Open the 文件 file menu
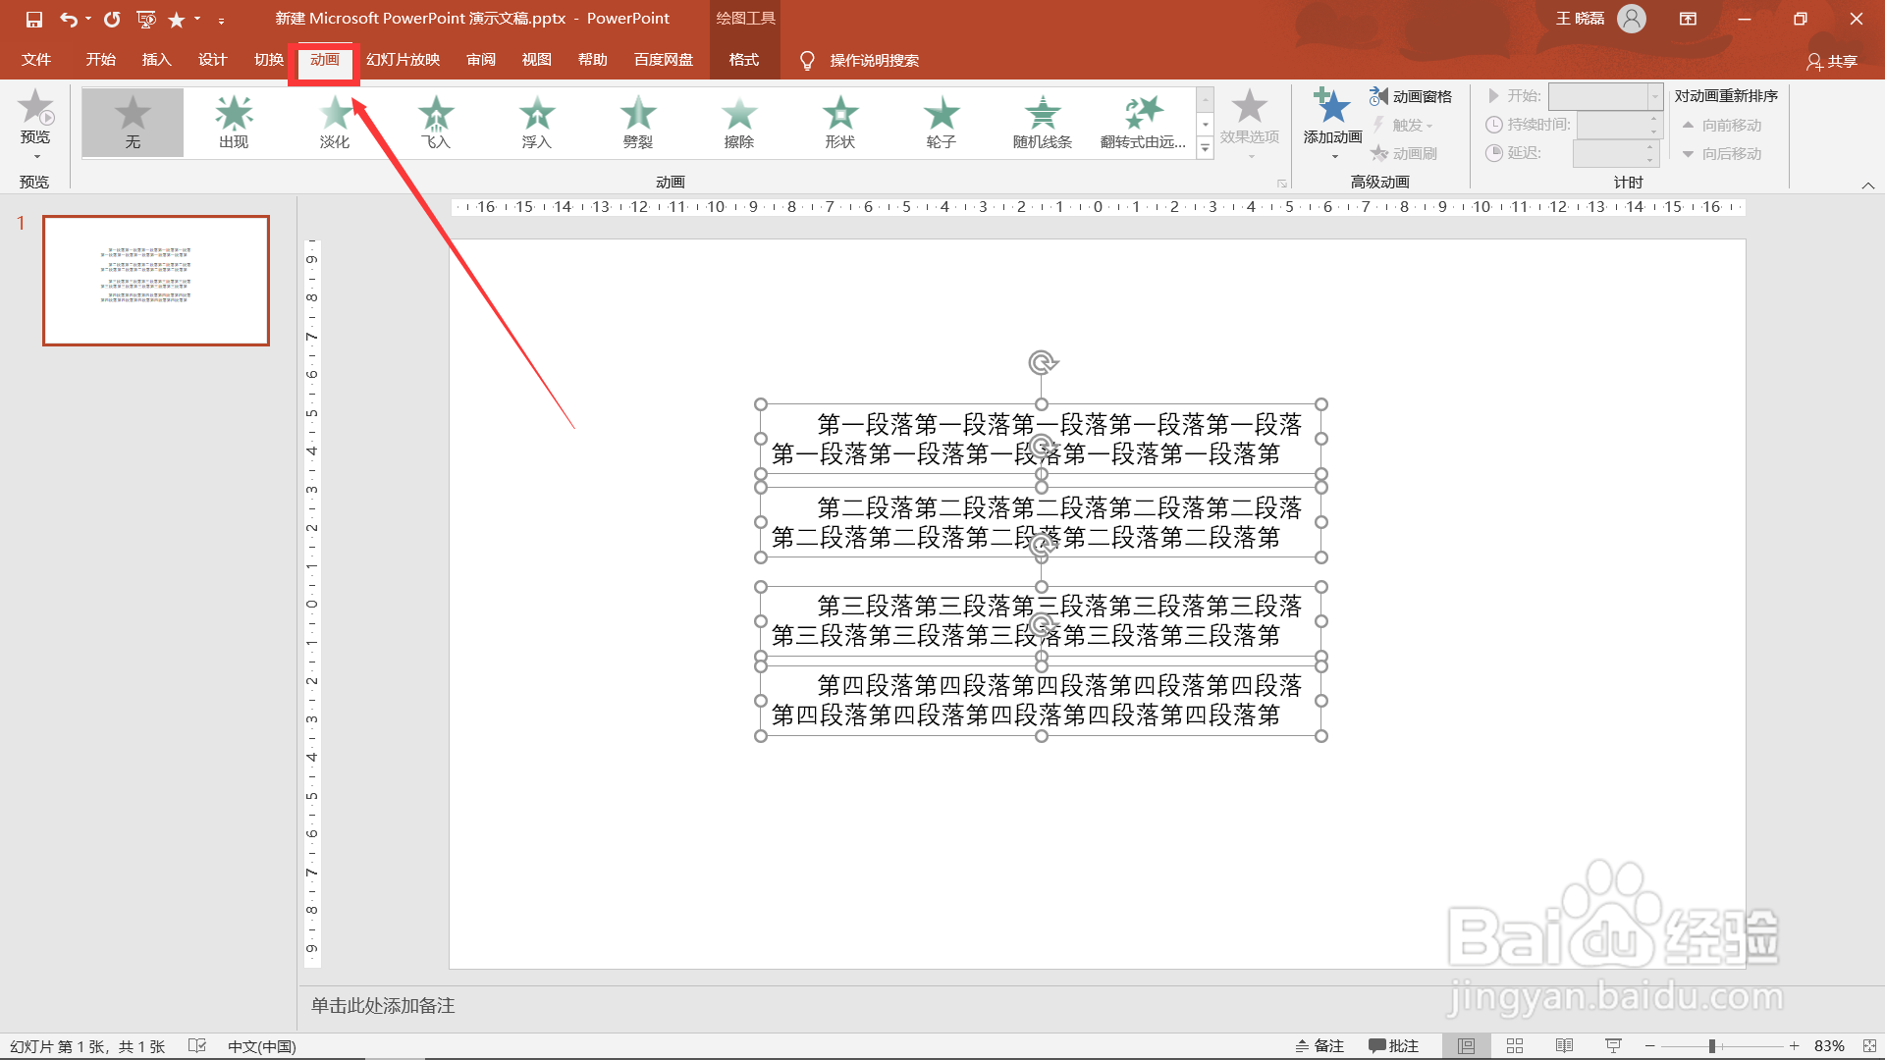Screen dimensions: 1885x1060 (x=36, y=60)
